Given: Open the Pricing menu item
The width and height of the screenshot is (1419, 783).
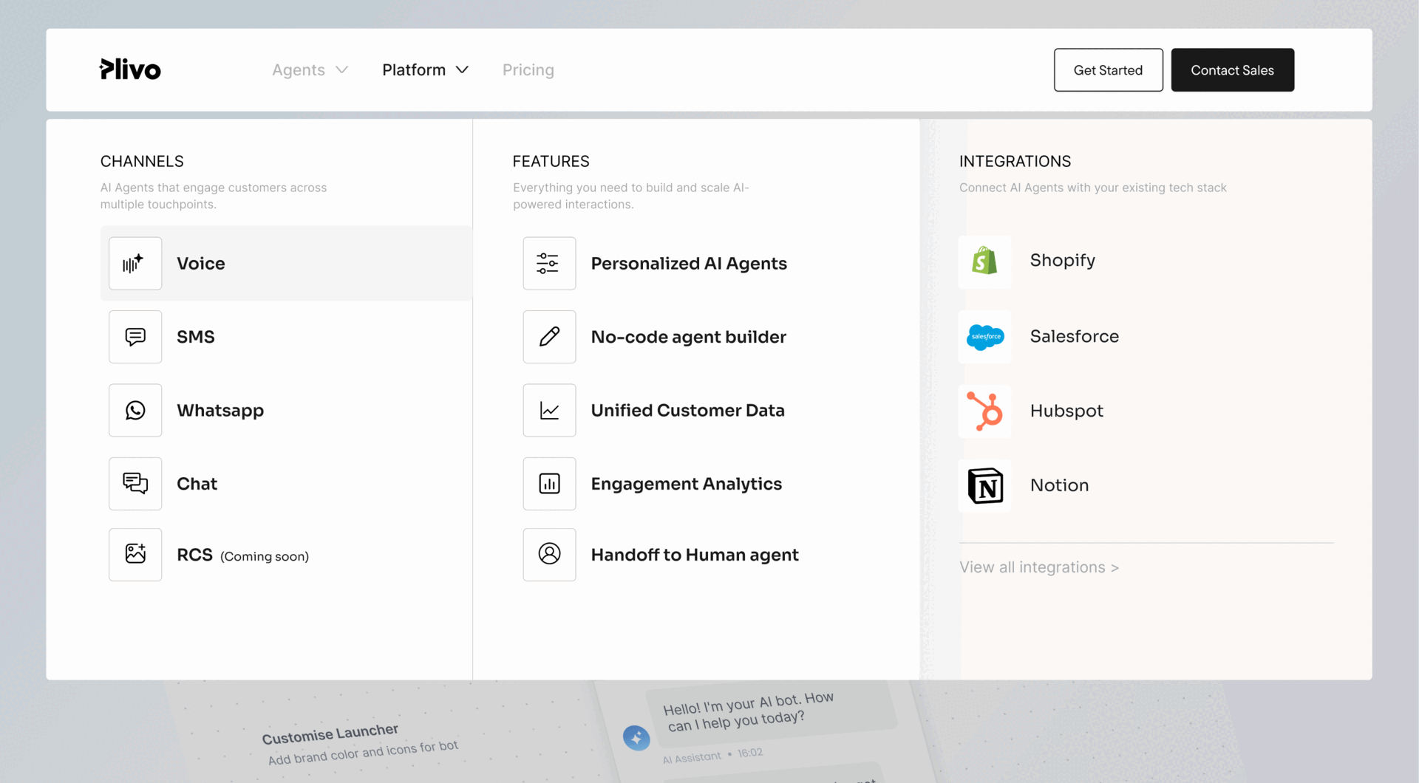Looking at the screenshot, I should coord(528,70).
